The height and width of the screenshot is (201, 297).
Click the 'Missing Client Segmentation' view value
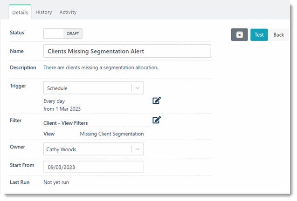[112, 134]
